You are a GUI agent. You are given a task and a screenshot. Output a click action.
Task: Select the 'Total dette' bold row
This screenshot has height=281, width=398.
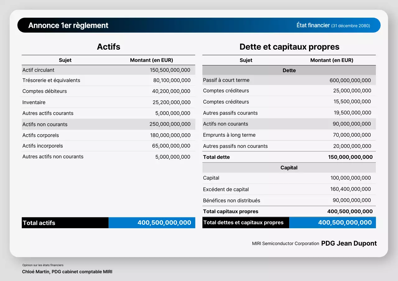289,157
